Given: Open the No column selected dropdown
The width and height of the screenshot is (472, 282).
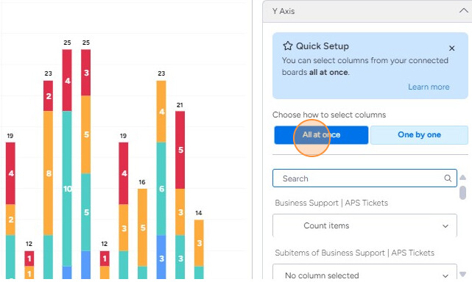Looking at the screenshot, I should 364,272.
